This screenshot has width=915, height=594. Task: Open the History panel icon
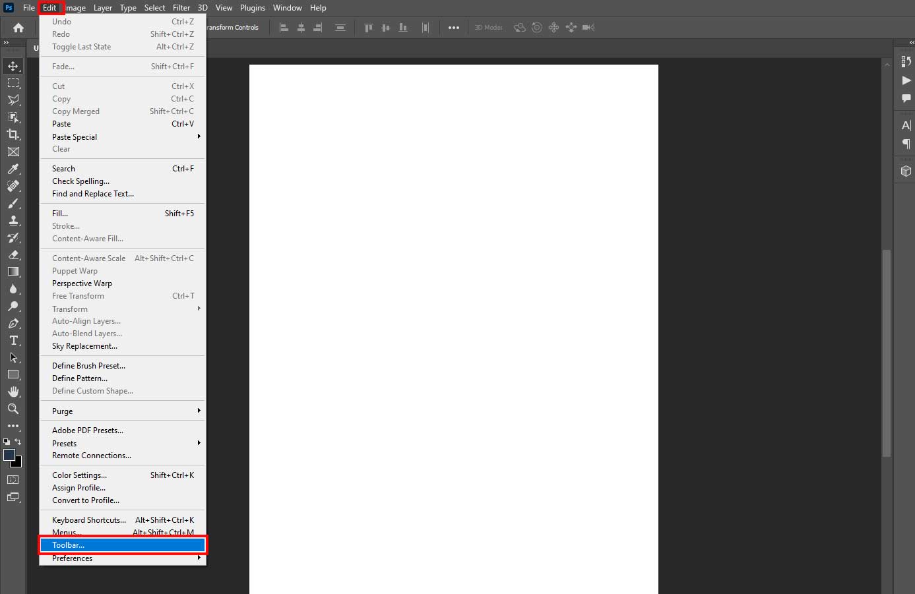[906, 62]
